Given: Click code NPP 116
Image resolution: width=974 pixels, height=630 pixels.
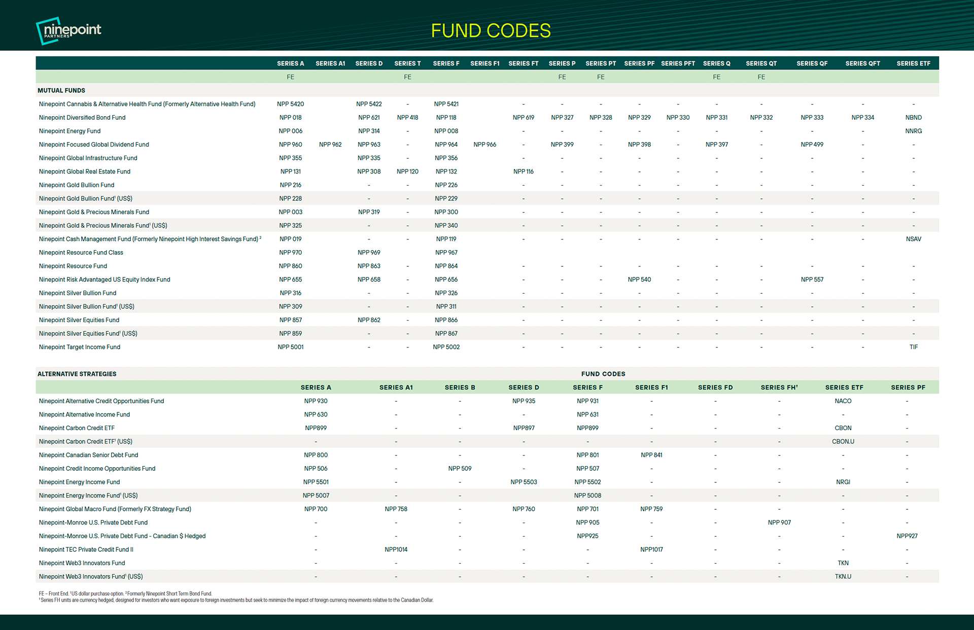Looking at the screenshot, I should tap(523, 171).
